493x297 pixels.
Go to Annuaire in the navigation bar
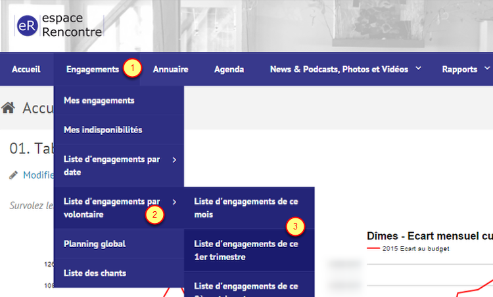point(170,69)
